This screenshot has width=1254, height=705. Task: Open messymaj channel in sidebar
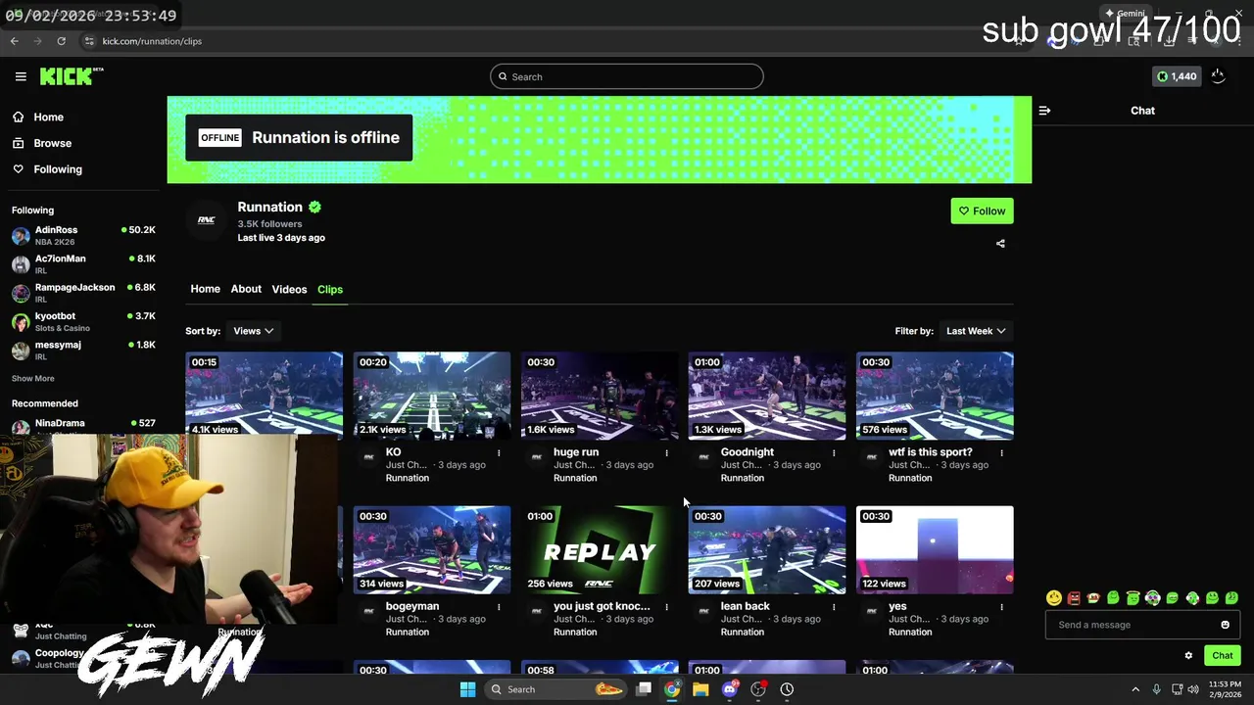(83, 350)
